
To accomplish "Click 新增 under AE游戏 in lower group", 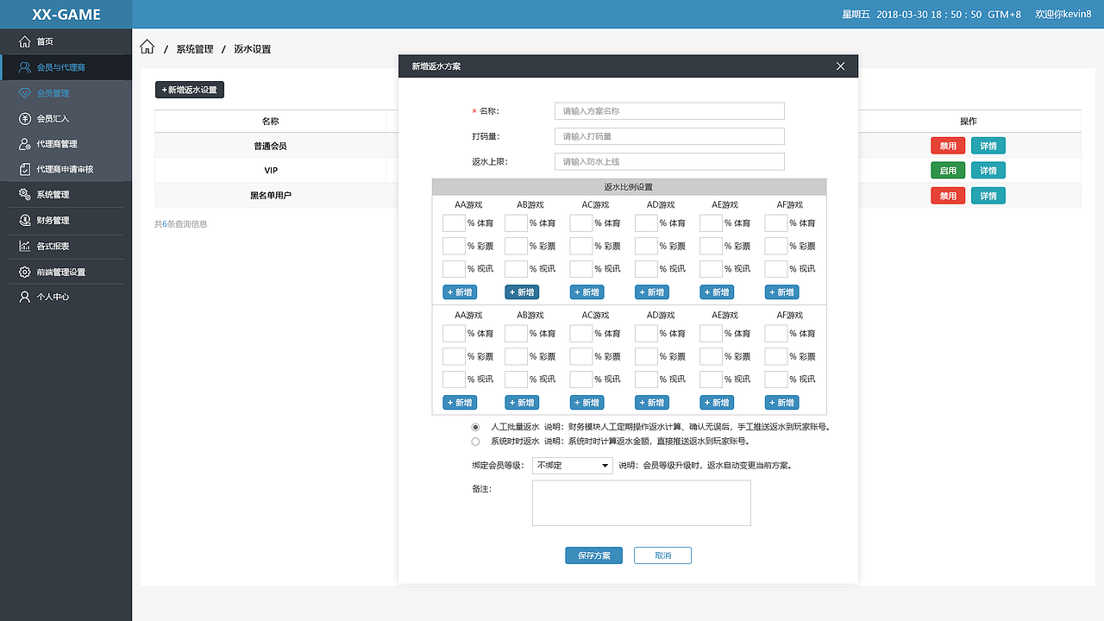I will tap(717, 403).
